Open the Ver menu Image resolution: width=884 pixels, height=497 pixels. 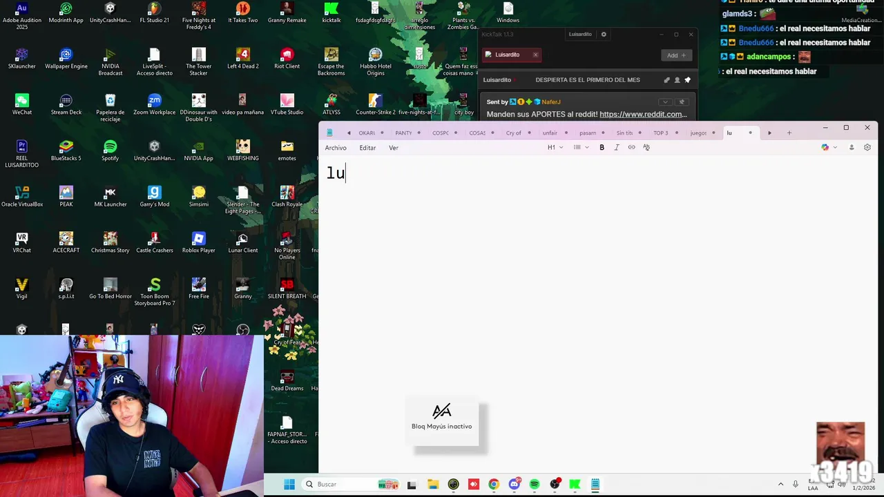(x=394, y=148)
